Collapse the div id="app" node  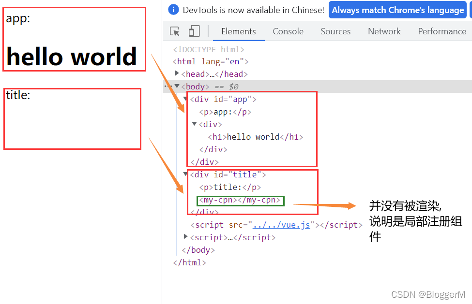185,98
